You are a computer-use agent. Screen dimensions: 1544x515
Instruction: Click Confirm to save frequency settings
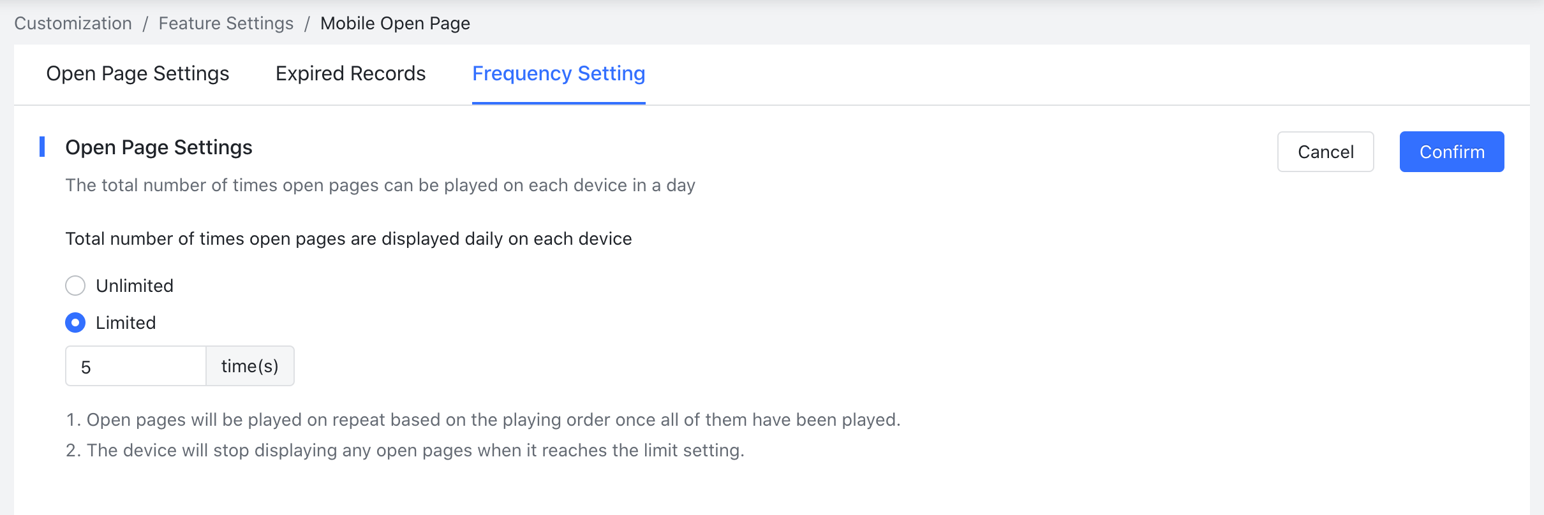tap(1451, 152)
